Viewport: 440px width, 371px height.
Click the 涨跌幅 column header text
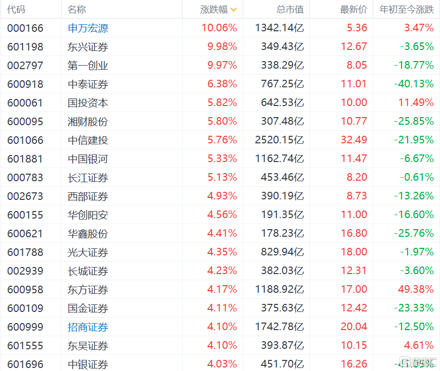[x=214, y=10]
